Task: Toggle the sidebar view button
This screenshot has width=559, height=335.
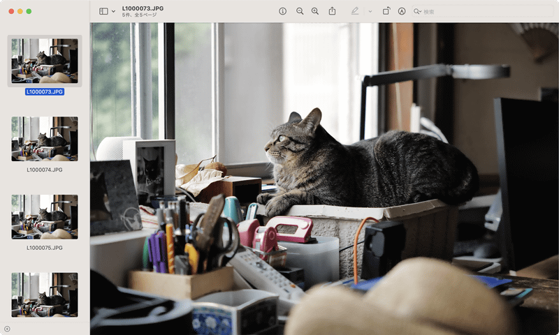Action: [x=103, y=11]
